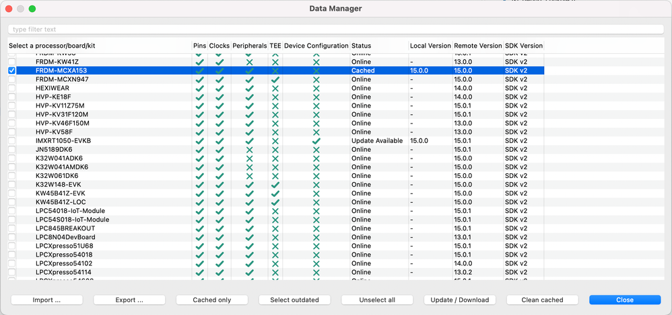Click the TEE cross icon for LPC8N04DevBoard
This screenshot has height=315, width=672.
click(x=275, y=237)
